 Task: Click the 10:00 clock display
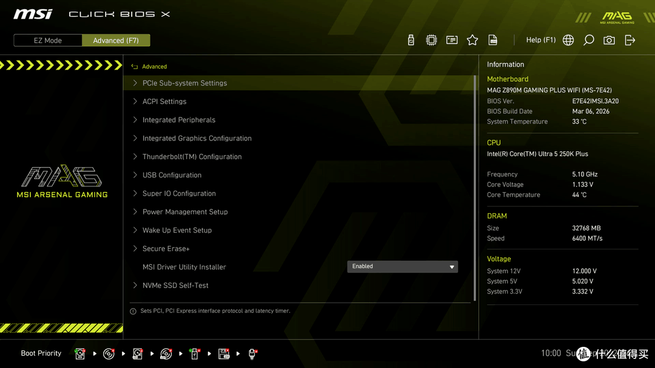(x=551, y=353)
